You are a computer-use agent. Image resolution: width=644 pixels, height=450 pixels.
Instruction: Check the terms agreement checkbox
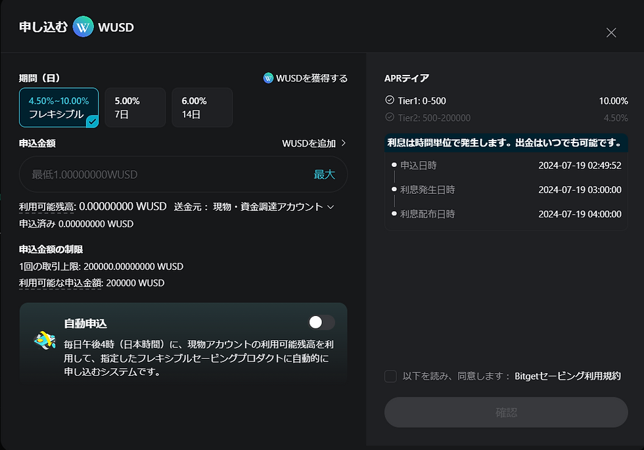coord(390,376)
